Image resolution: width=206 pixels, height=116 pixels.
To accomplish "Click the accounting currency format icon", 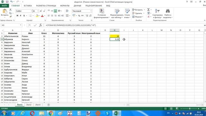I will [x=74, y=16].
